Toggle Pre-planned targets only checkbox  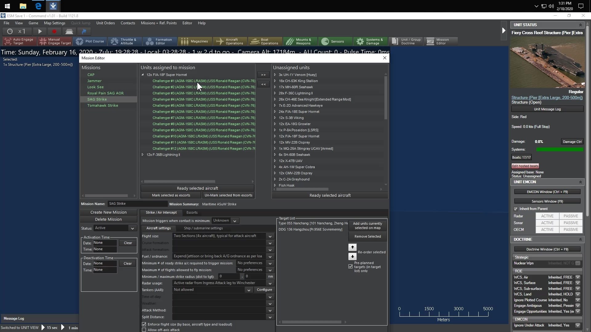[x=351, y=267]
